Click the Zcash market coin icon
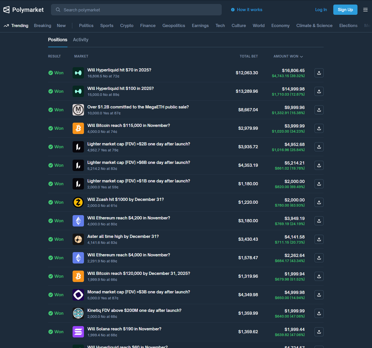 (78, 202)
